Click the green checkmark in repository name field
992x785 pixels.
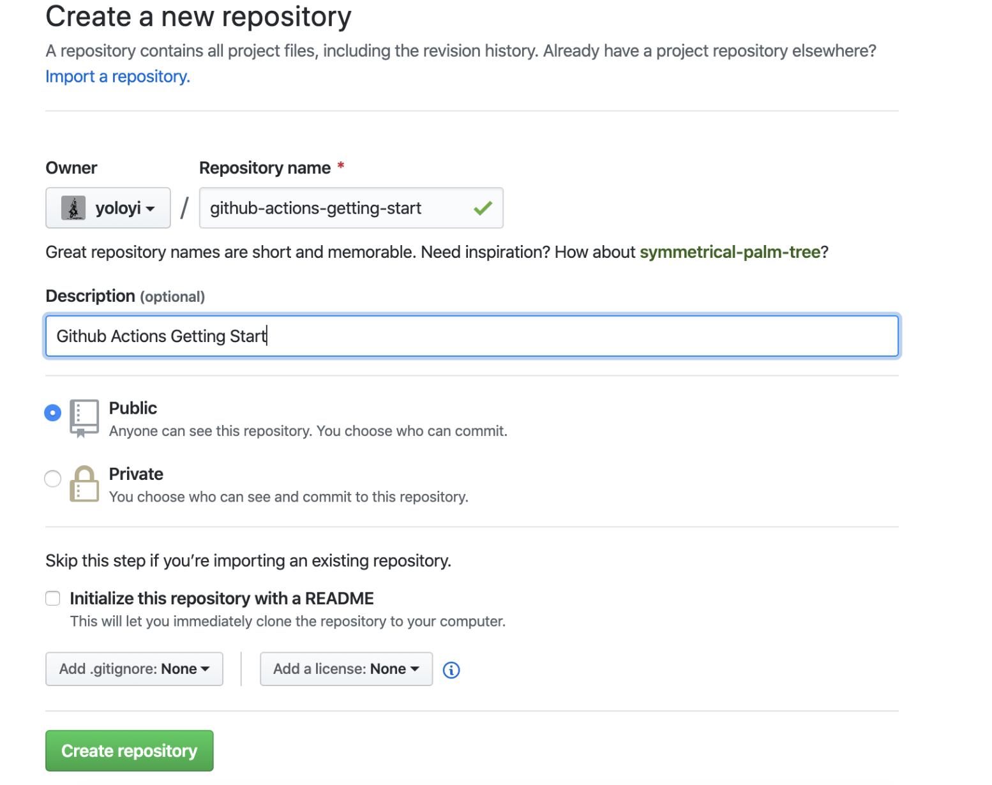click(x=483, y=208)
